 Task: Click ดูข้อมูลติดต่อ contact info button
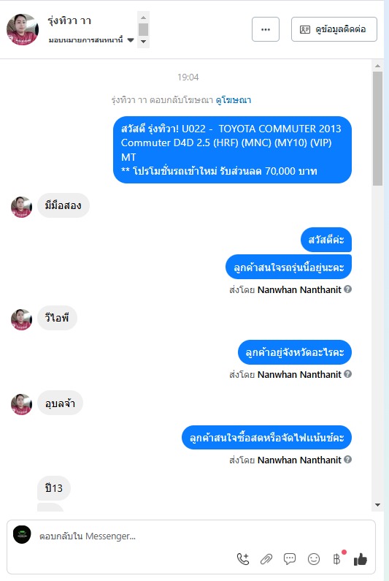point(334,29)
